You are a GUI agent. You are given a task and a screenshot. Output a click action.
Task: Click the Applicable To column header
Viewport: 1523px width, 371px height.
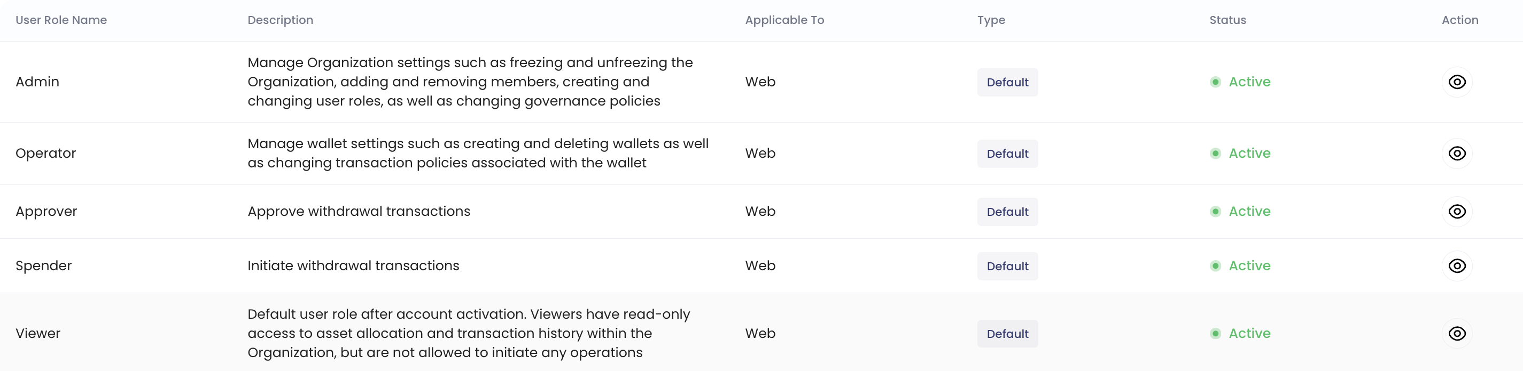tap(784, 20)
